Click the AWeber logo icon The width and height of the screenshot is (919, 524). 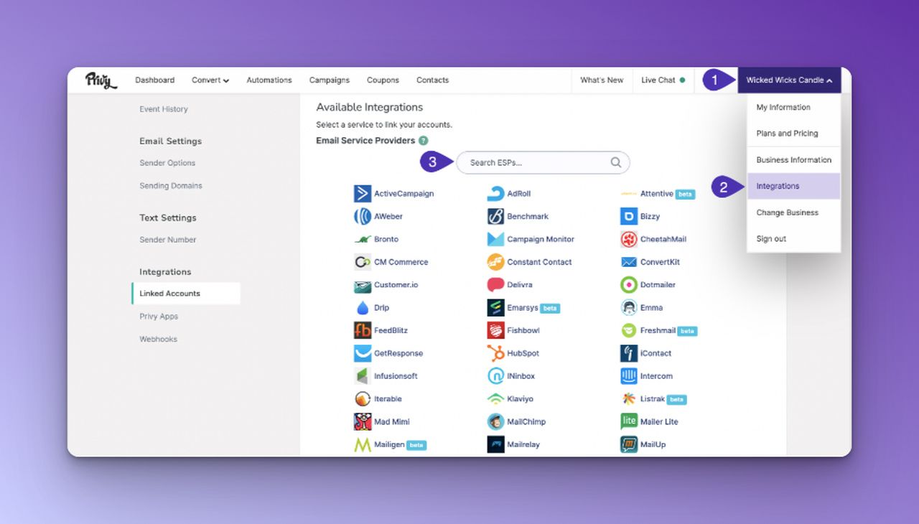tap(363, 216)
